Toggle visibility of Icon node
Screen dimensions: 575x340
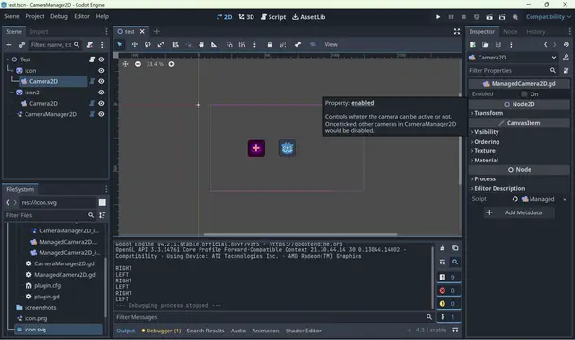(x=101, y=70)
